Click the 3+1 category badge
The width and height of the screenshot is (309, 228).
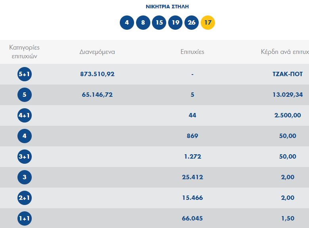(x=24, y=157)
